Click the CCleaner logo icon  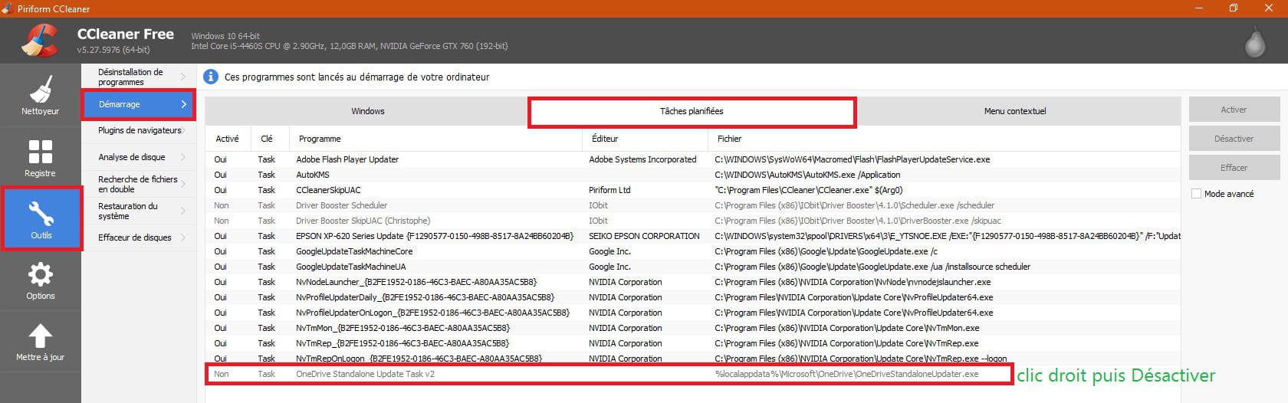pos(40,40)
